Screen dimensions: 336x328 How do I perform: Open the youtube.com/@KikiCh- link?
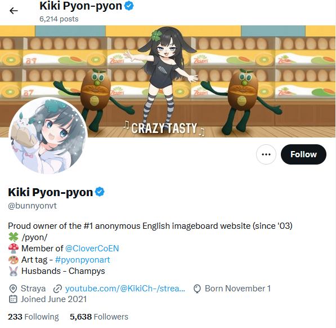click(x=125, y=289)
